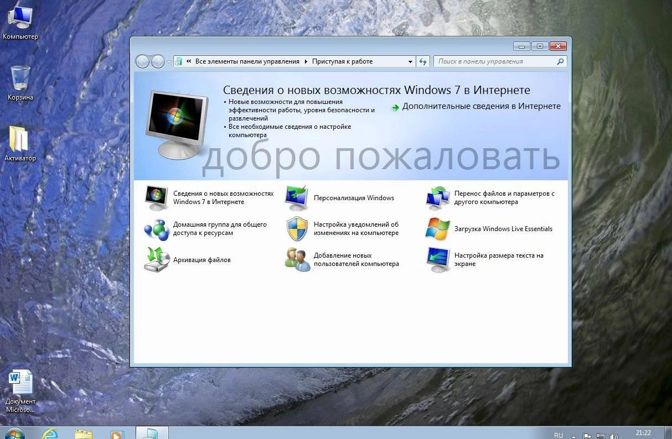Click the Домашняя группа icon
The height and width of the screenshot is (439, 672).
(x=156, y=229)
